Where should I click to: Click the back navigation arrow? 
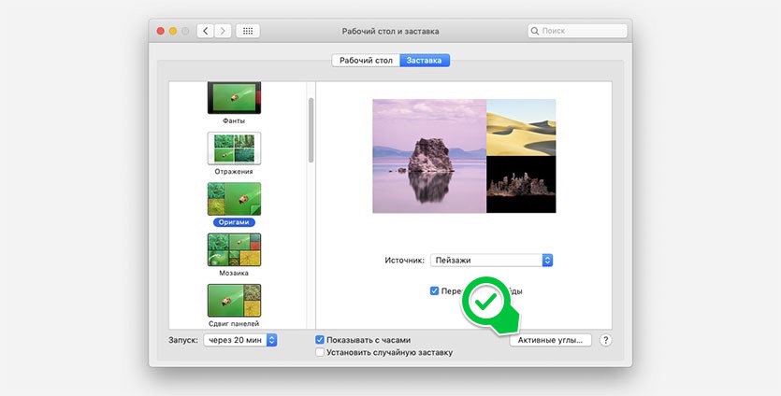point(206,31)
